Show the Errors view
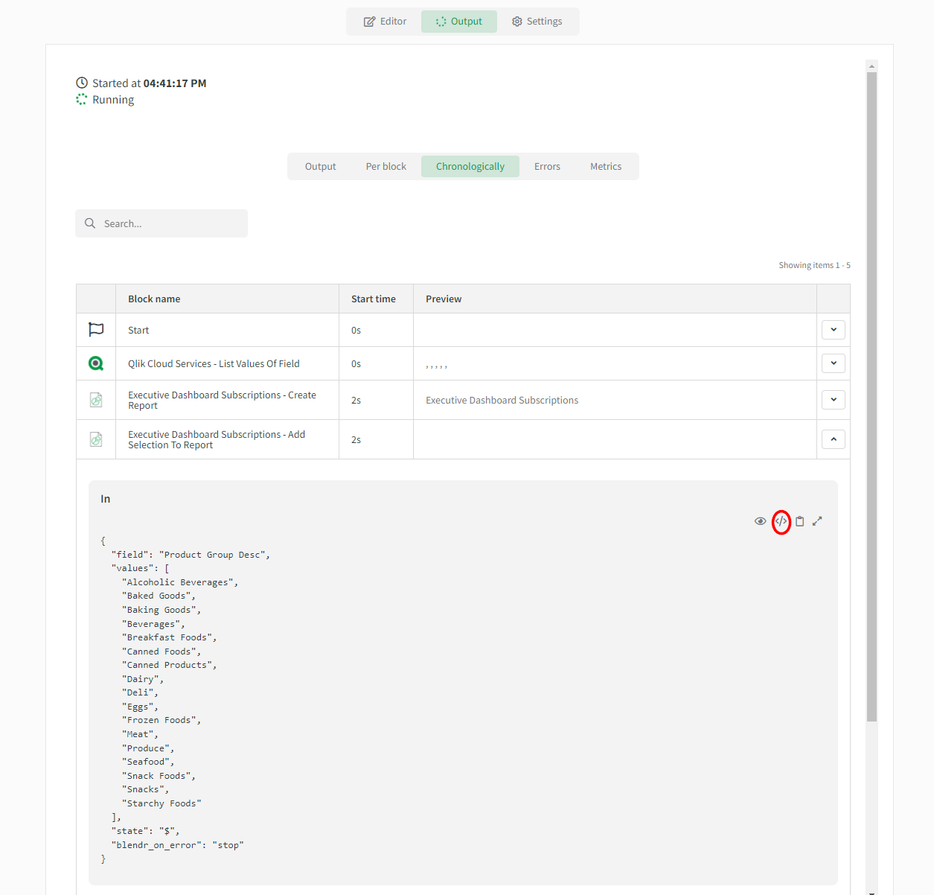 (547, 167)
